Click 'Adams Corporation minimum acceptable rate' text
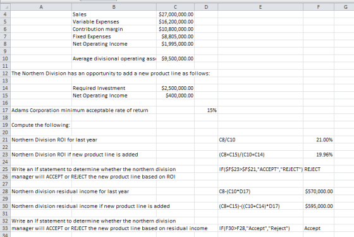 [80, 110]
